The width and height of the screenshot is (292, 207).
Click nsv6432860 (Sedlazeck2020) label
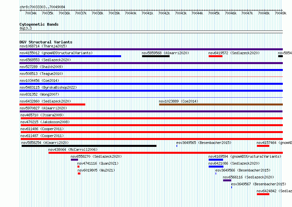(x=45, y=101)
